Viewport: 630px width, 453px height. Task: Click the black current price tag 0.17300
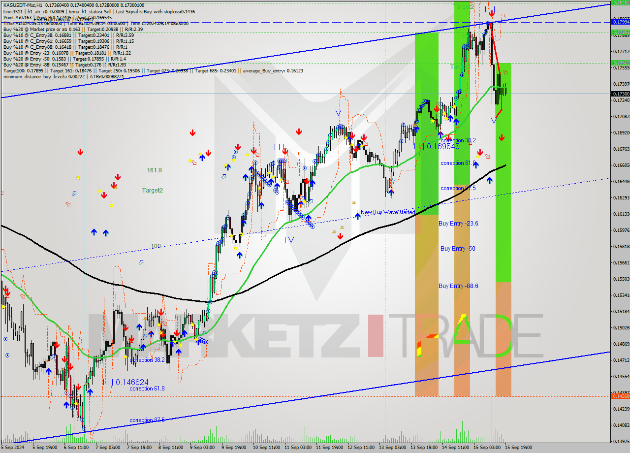[x=620, y=94]
